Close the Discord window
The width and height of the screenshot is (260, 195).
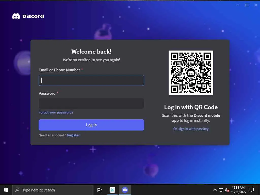point(256,5)
